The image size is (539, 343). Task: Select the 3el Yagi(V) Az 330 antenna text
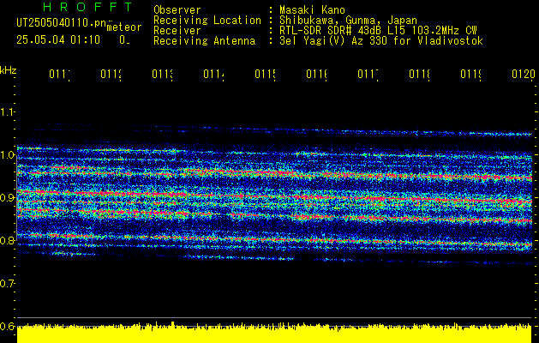click(381, 41)
